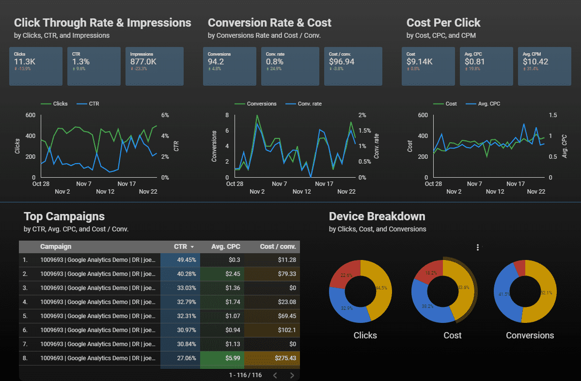
Task: Toggle Conv. rate legend in middle chart
Action: (303, 104)
